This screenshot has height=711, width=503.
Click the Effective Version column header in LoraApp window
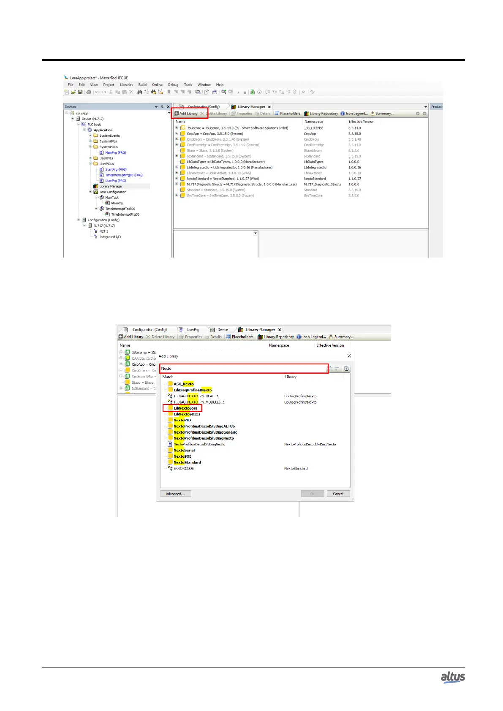(362, 122)
